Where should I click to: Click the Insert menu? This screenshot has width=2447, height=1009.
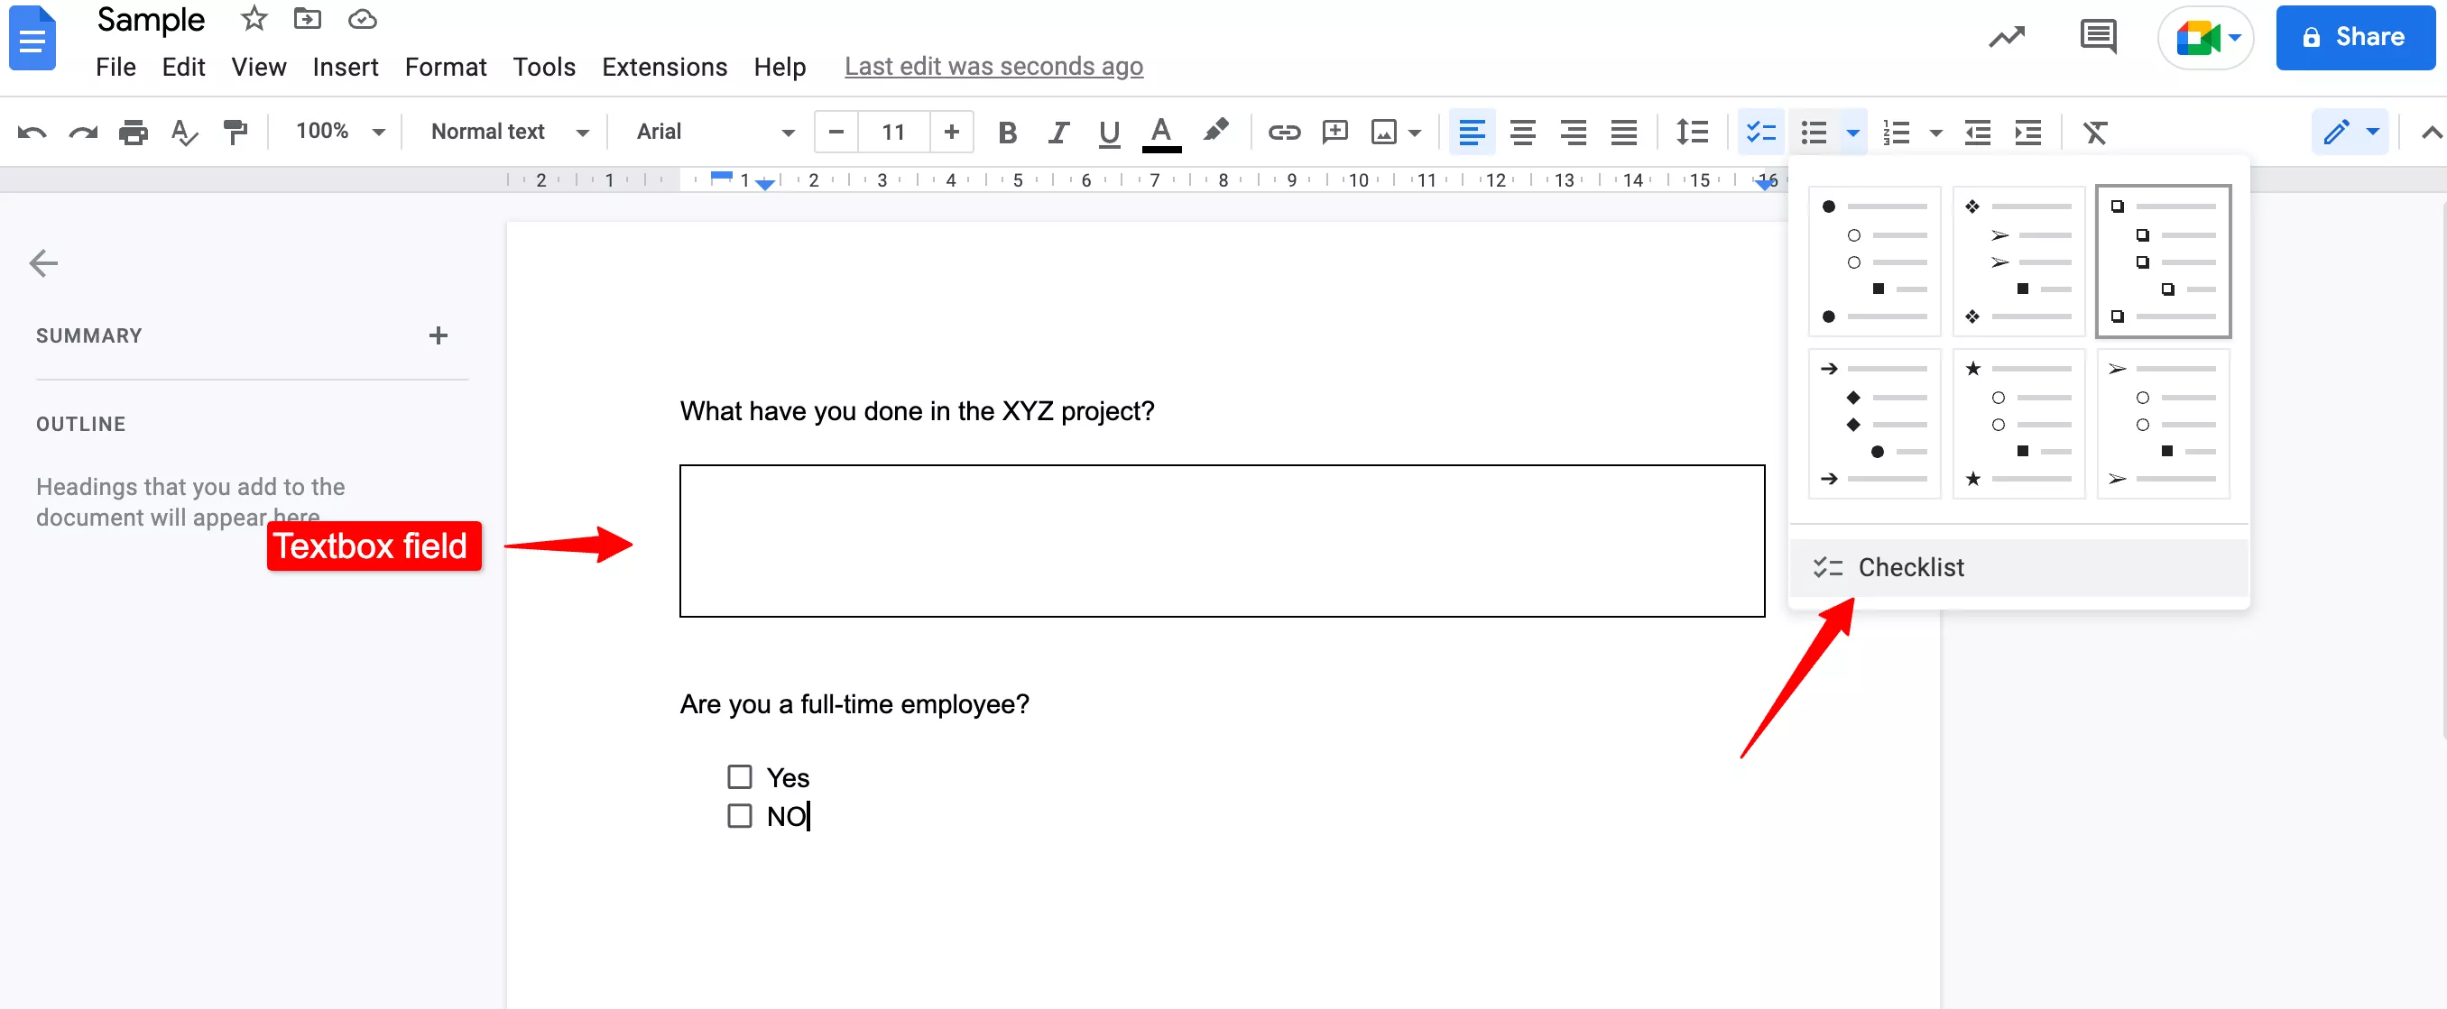click(x=344, y=66)
